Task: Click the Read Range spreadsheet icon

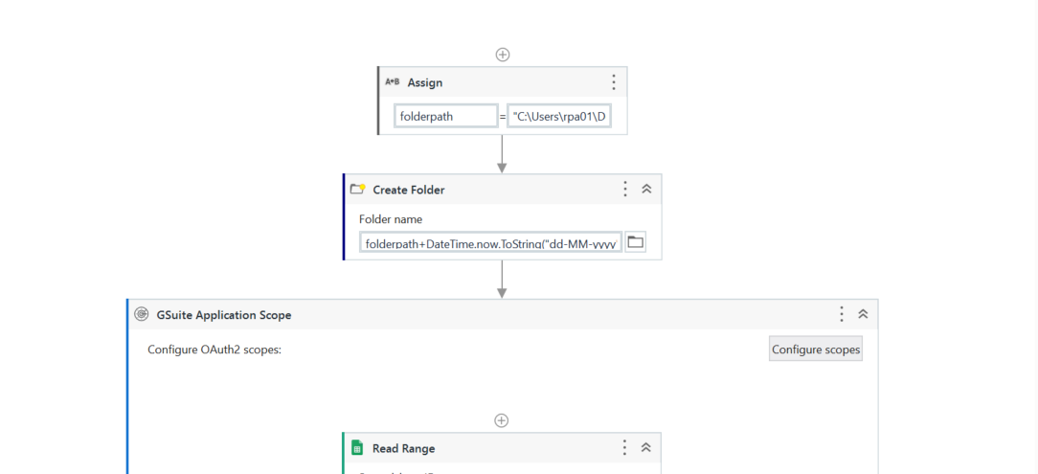Action: point(357,448)
